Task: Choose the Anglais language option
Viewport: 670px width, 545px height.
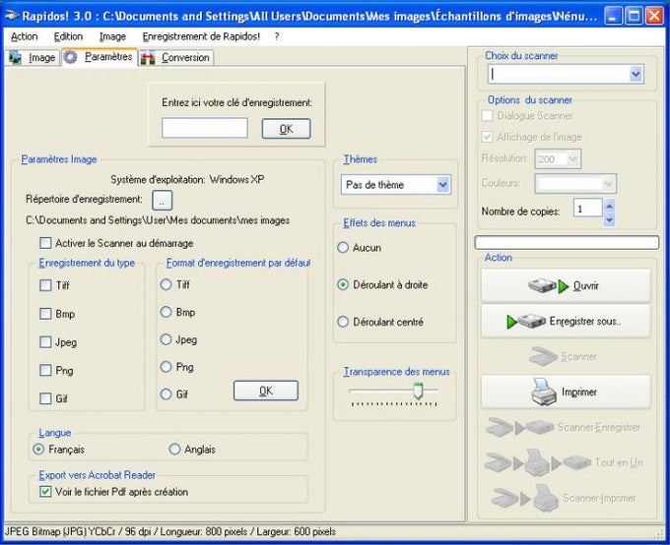Action: [x=174, y=449]
